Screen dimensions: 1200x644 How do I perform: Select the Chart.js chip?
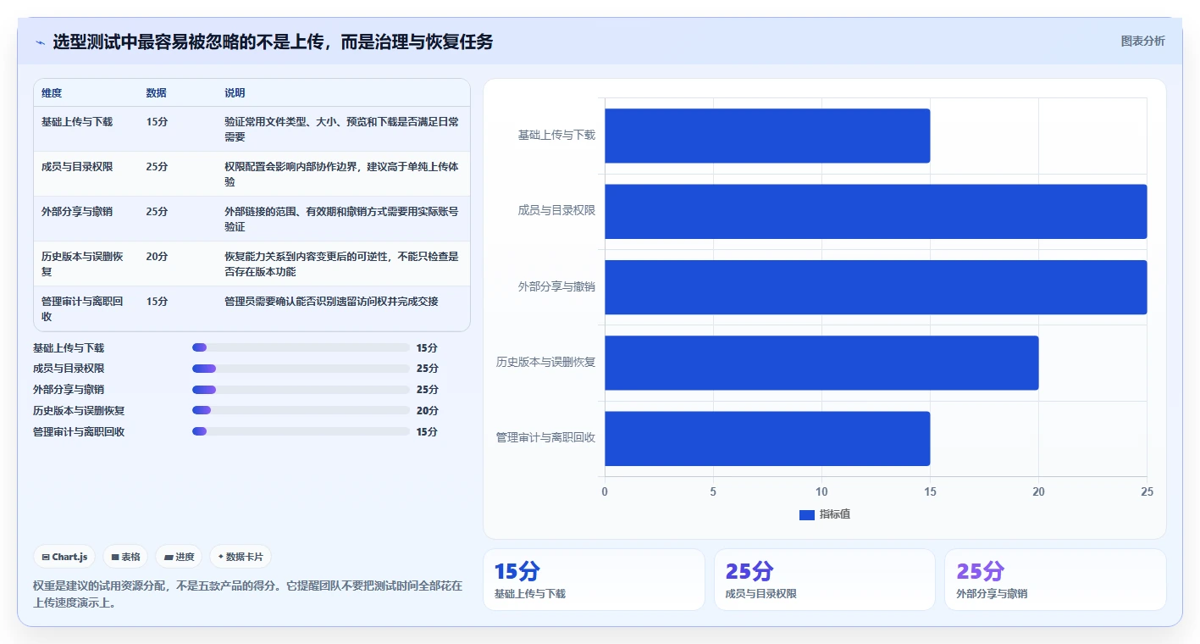(x=65, y=557)
